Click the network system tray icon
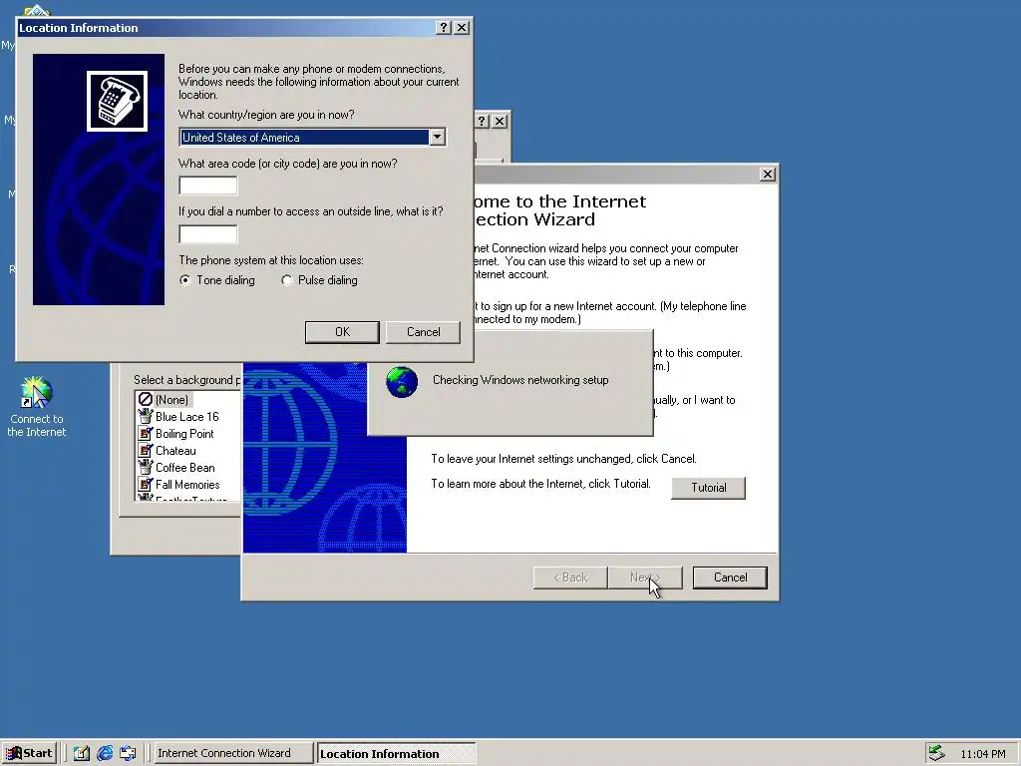 click(x=936, y=753)
